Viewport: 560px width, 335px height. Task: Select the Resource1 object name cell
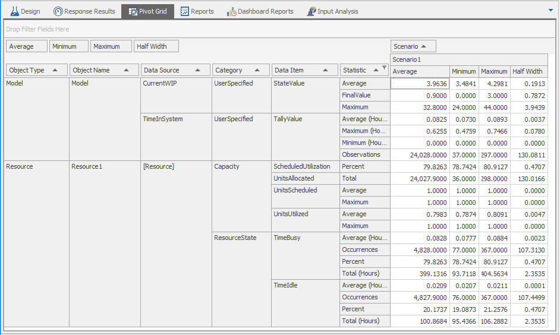pyautogui.click(x=105, y=244)
